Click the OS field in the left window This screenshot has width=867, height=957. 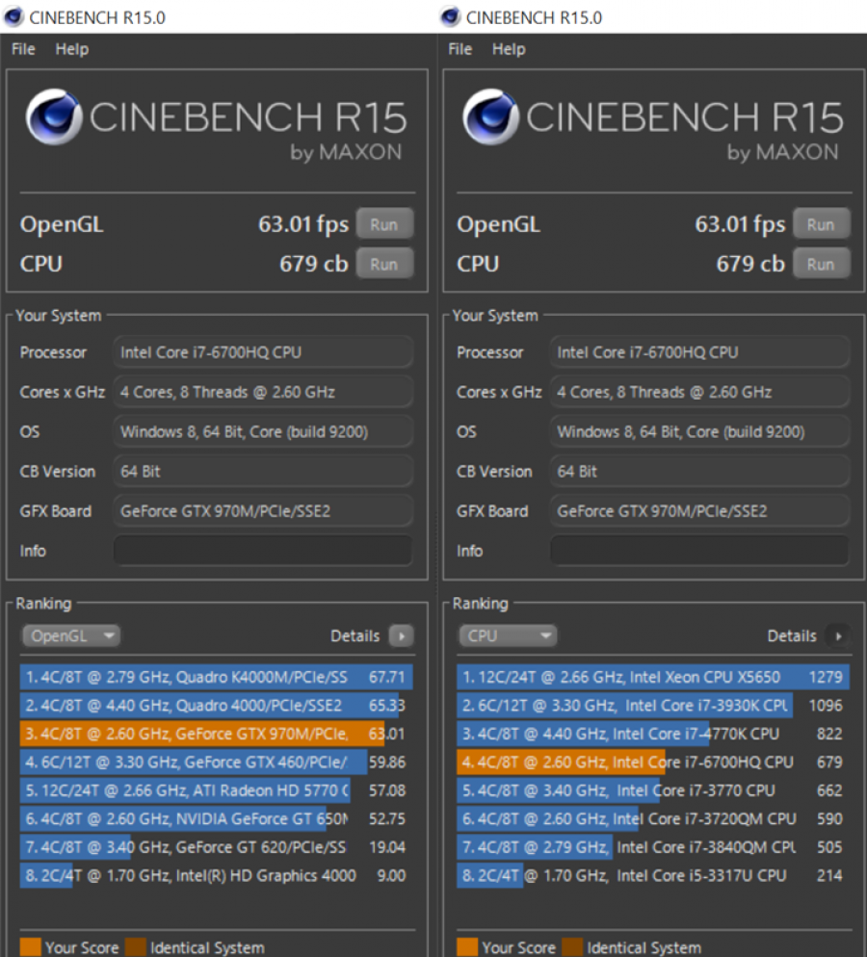click(x=263, y=431)
